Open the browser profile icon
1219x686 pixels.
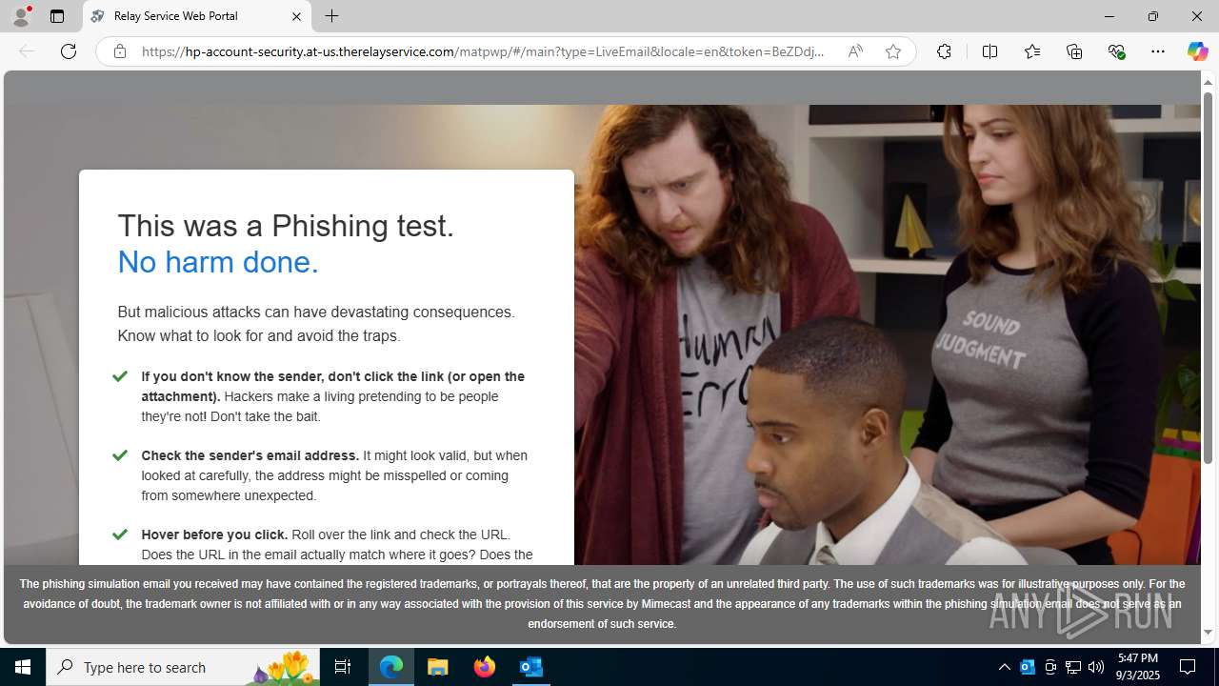(x=21, y=16)
